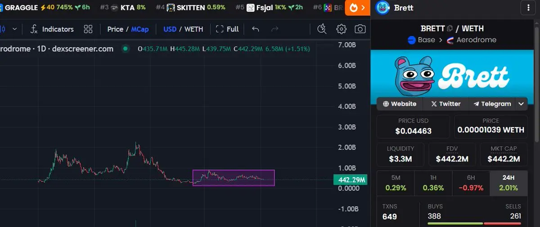540x227 pixels.
Task: Open Brett Telegram channel
Action: tap(492, 104)
